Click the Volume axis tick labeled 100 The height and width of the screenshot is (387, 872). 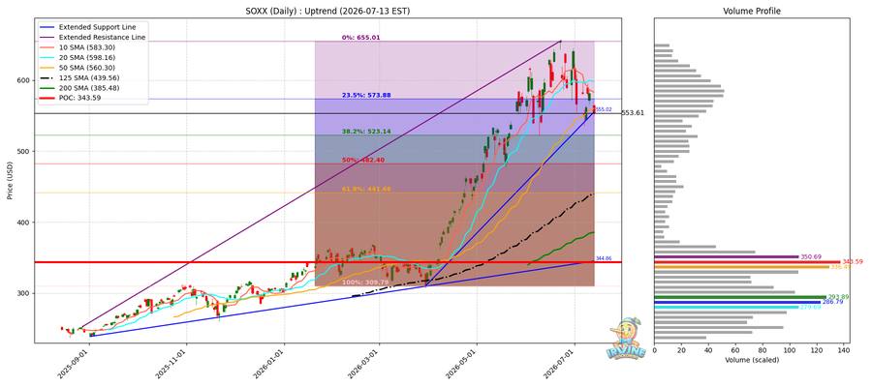tap(790, 350)
